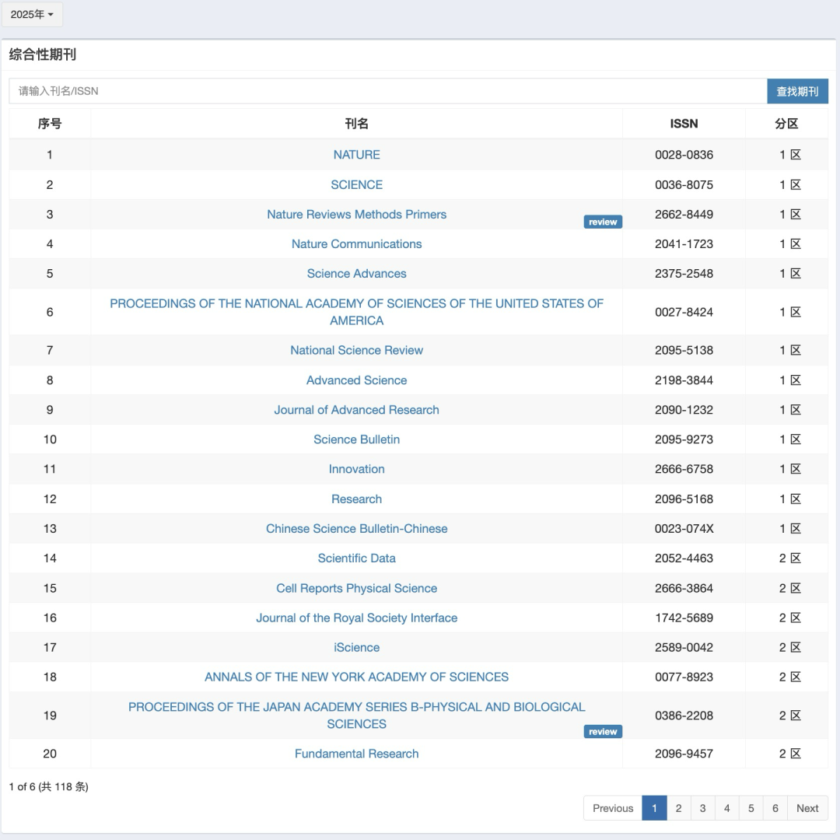Click the '1 of 6 (共 118 条)' count text
Image resolution: width=840 pixels, height=840 pixels.
(x=49, y=786)
